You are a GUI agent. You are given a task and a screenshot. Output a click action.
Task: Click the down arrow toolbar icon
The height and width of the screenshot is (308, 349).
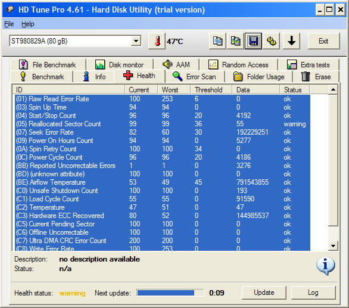(292, 41)
